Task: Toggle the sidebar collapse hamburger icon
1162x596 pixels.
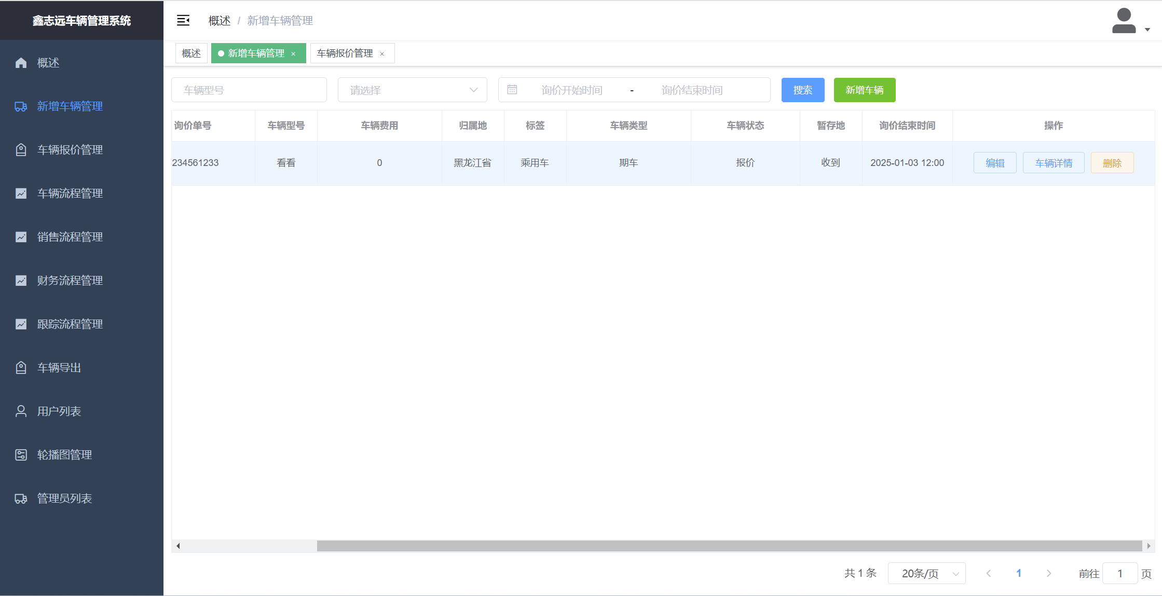Action: click(183, 20)
